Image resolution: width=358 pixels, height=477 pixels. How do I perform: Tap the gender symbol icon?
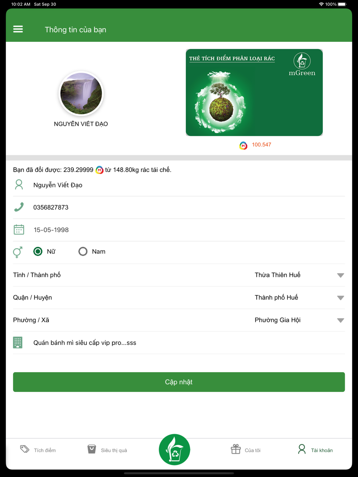pyautogui.click(x=18, y=252)
